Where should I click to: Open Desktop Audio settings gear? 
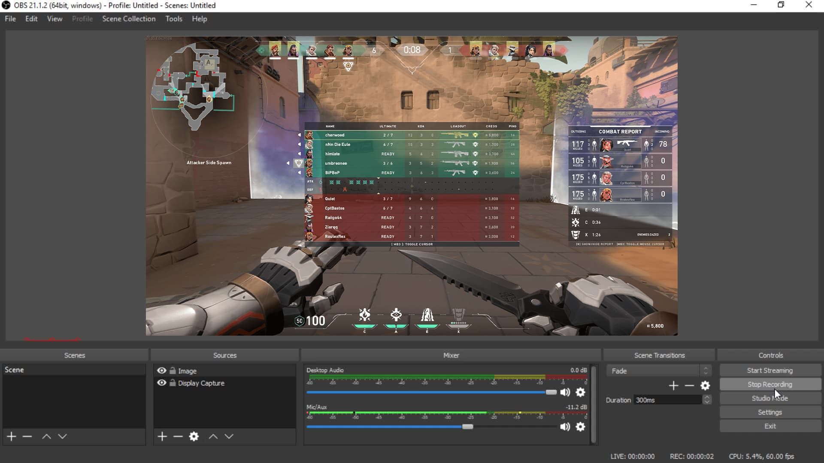pyautogui.click(x=580, y=392)
